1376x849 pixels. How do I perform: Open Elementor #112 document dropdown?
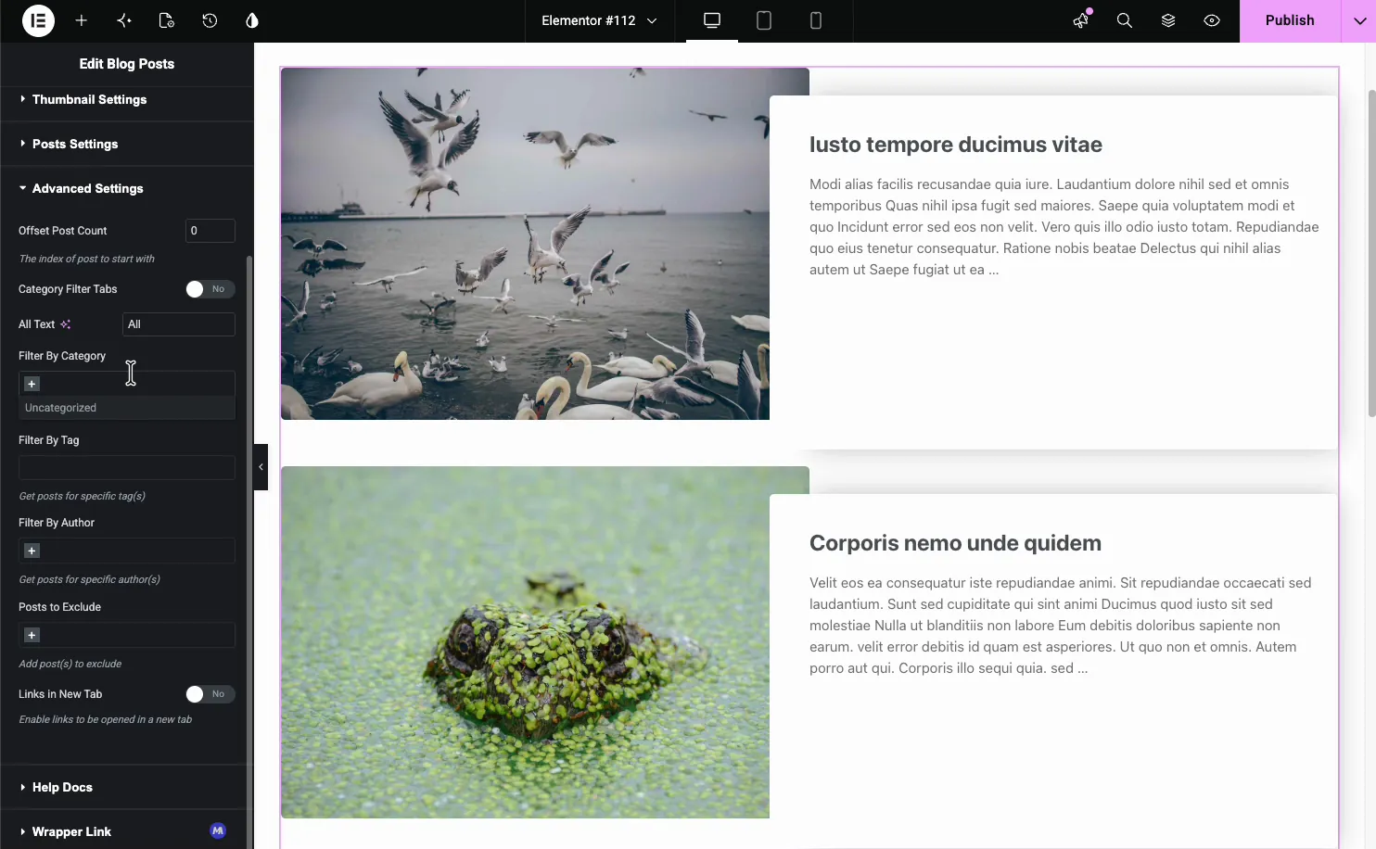[599, 20]
